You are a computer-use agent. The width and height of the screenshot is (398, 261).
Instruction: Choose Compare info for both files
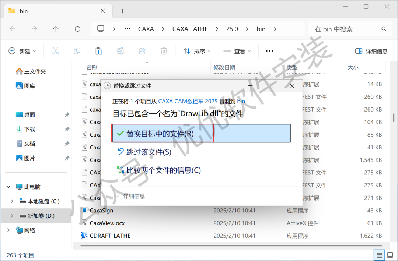click(159, 170)
